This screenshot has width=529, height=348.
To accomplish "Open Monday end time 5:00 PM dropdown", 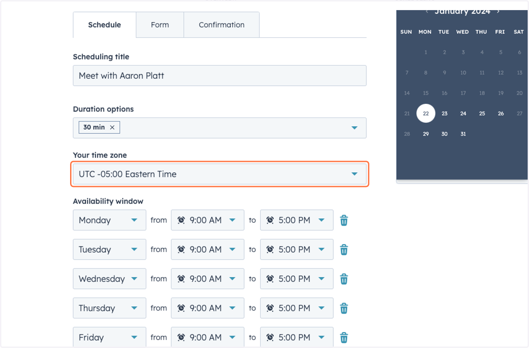I will 297,220.
